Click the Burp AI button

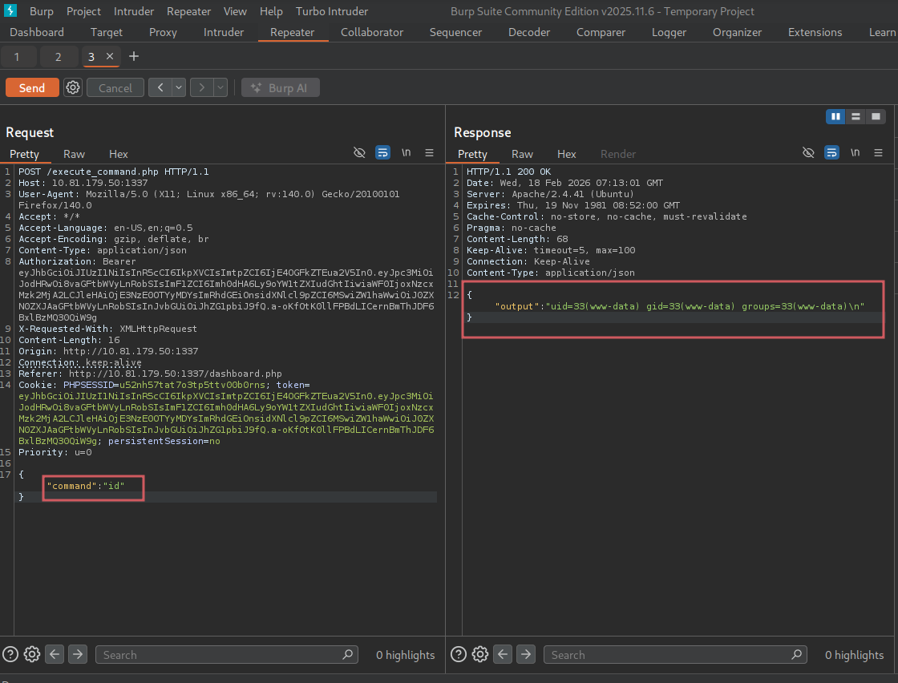pyautogui.click(x=281, y=88)
